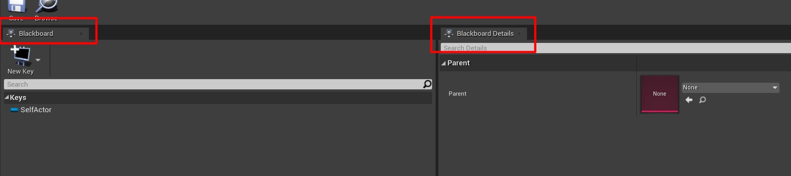Click the Save floppy disk icon
The image size is (791, 176).
click(x=16, y=6)
